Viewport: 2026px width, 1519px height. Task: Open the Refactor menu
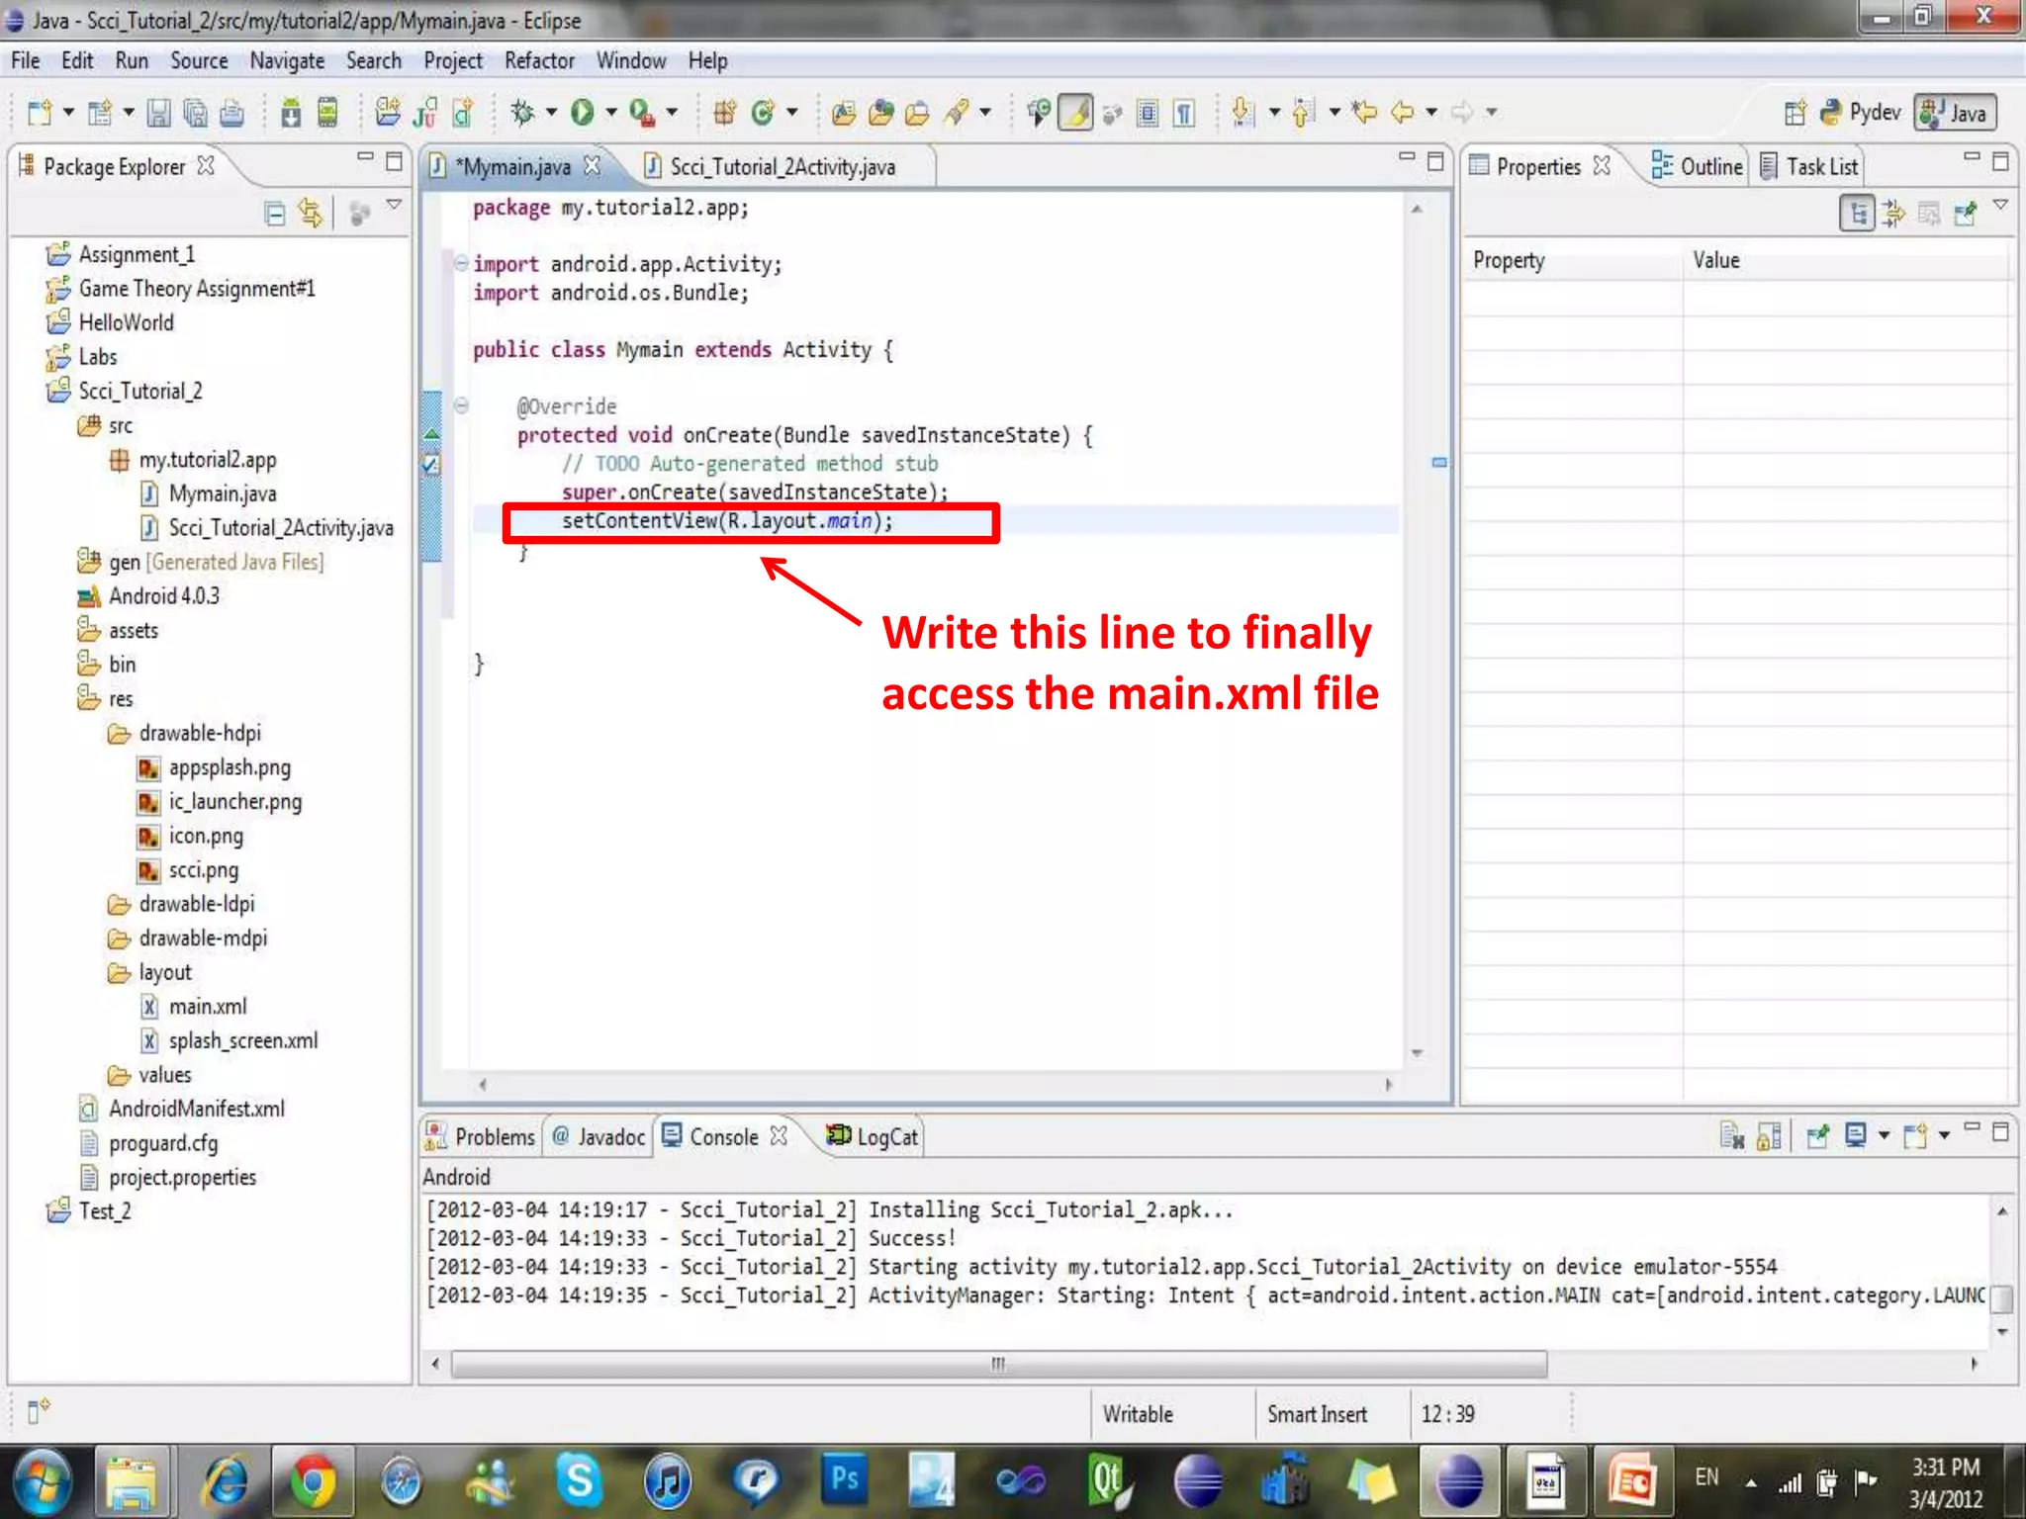pyautogui.click(x=539, y=61)
